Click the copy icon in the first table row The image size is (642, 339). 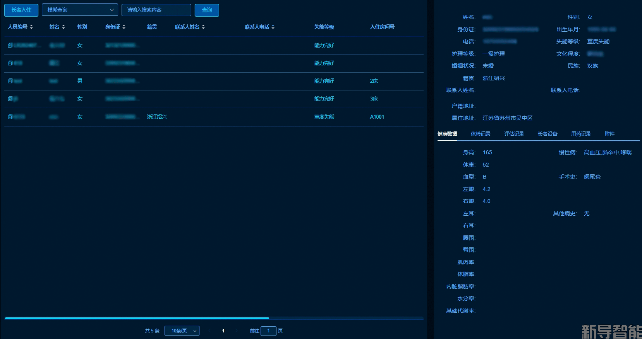tap(10, 46)
